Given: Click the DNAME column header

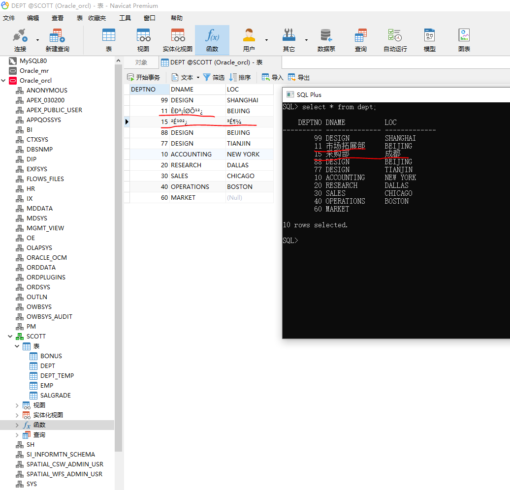Looking at the screenshot, I should point(197,90).
